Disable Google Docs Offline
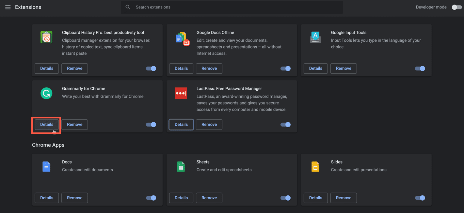 [285, 68]
